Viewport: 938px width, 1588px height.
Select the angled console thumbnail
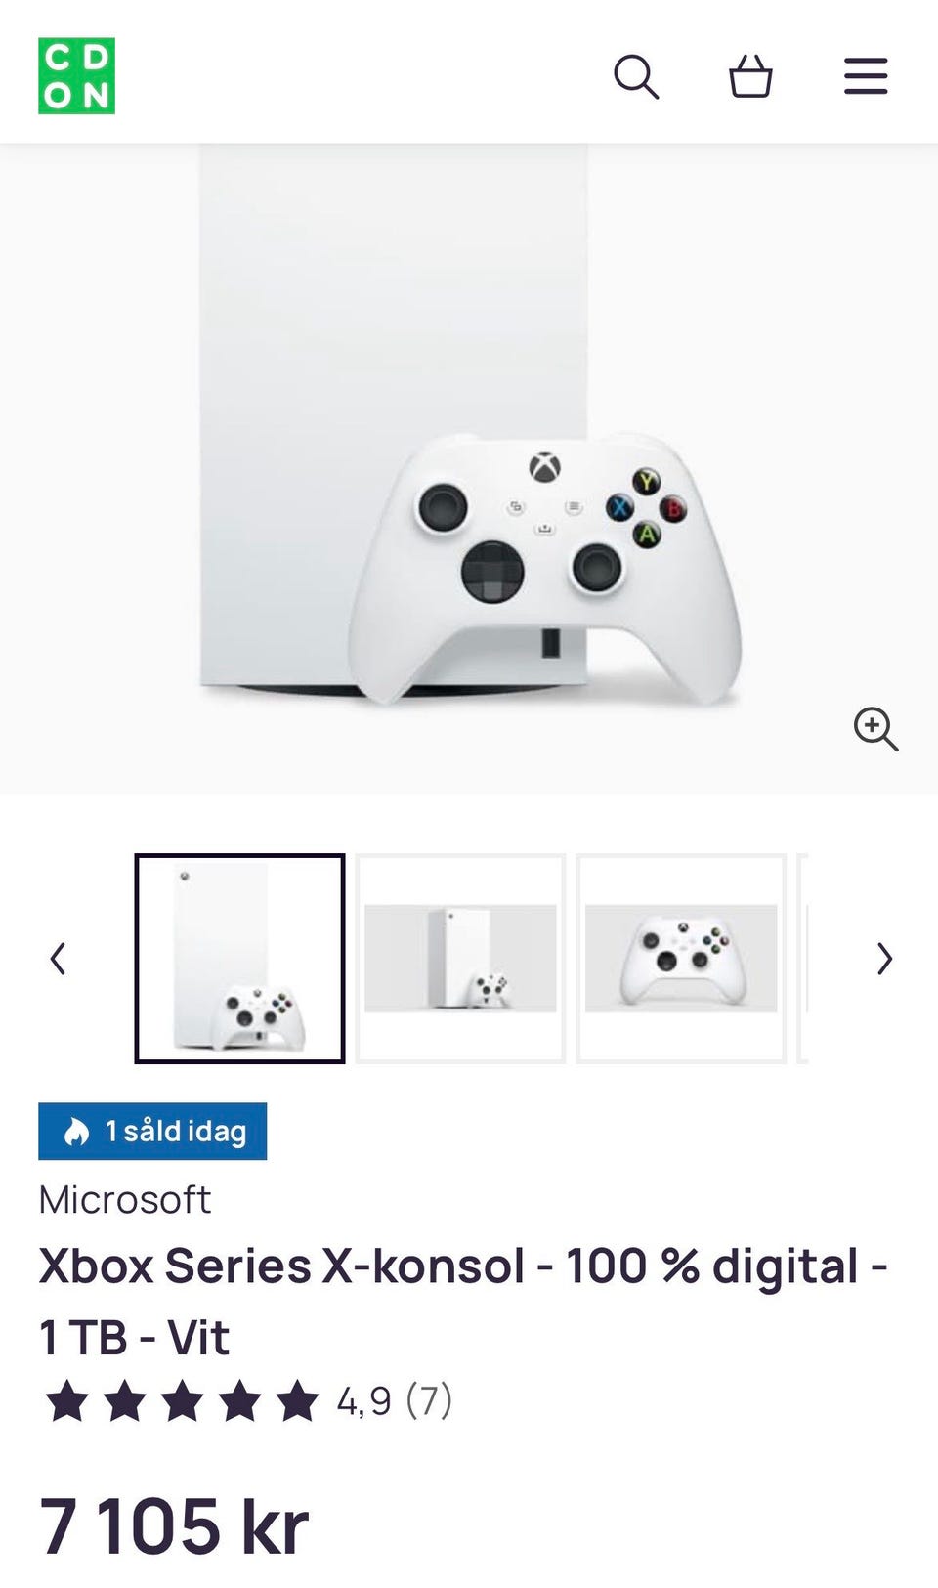click(x=460, y=959)
